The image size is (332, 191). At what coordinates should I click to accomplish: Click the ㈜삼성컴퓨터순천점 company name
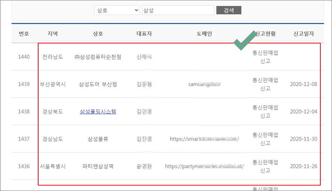[x=98, y=57]
